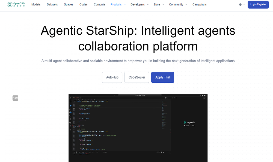Click the multi-agent collaborative subtitle text
This screenshot has height=162, width=273.
(138, 61)
